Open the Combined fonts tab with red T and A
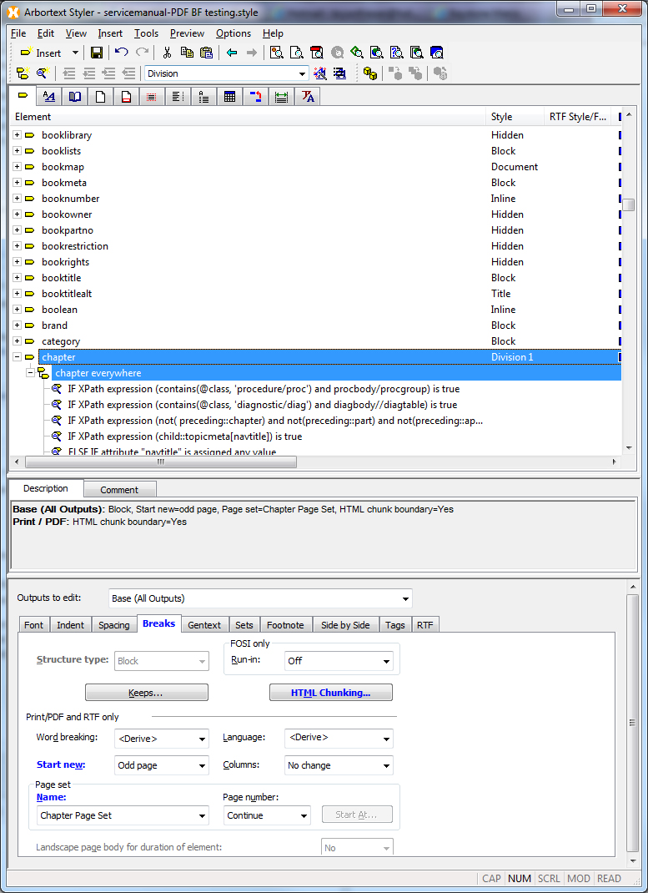The width and height of the screenshot is (648, 893). pos(307,97)
